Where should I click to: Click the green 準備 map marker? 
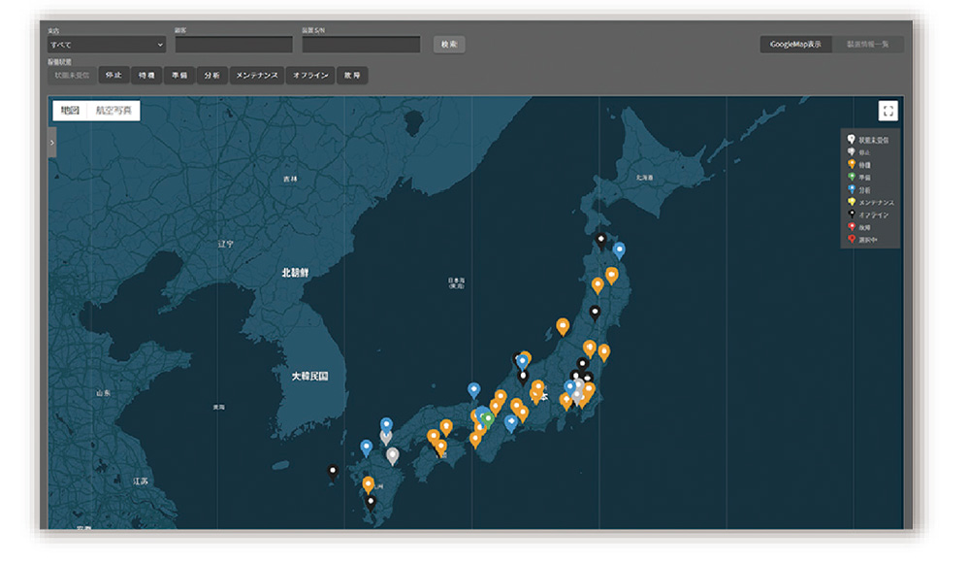point(488,420)
